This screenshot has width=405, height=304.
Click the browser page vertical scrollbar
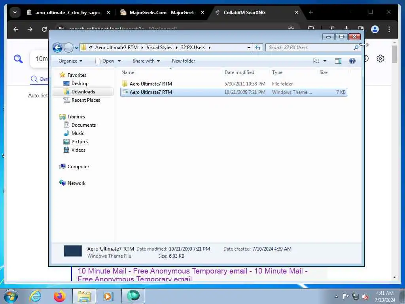click(x=394, y=54)
